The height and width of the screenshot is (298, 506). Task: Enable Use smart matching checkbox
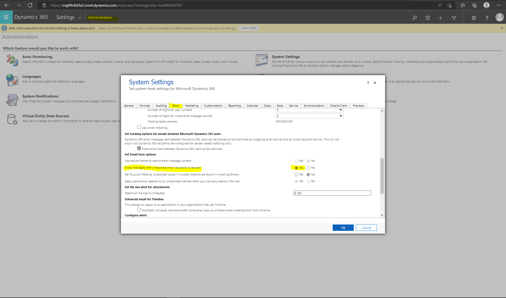[x=139, y=127]
